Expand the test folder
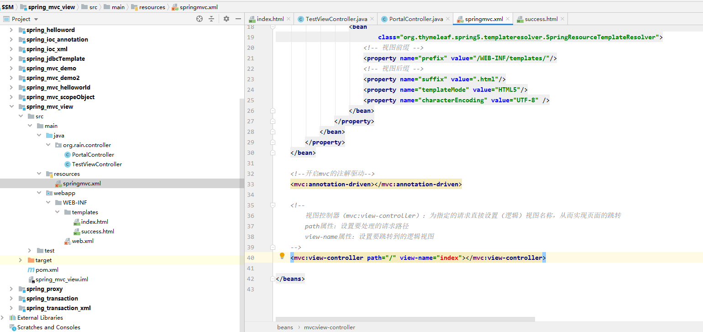Viewport: 703px width, 332px height. coord(30,250)
